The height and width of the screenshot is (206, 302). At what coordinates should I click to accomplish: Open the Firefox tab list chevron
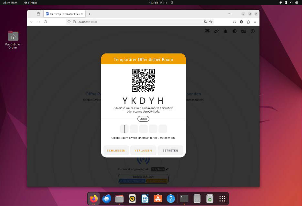pos(229,14)
